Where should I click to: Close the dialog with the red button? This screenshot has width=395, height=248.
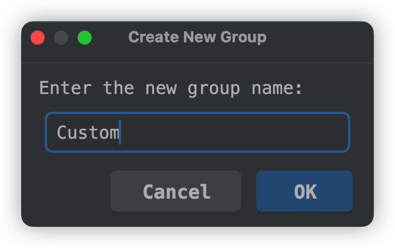[38, 38]
